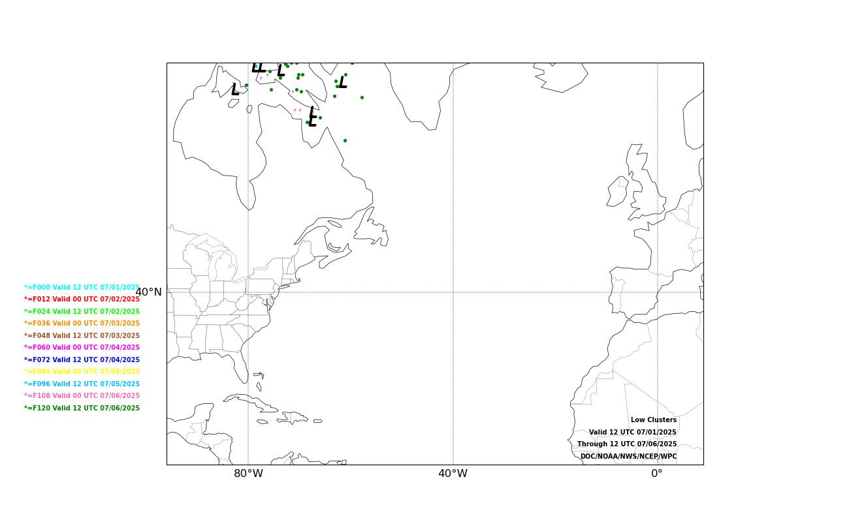Click the dark green F120 Valid 12 UTC 07/06/2025 legend entry
849x522 pixels.
click(82, 408)
